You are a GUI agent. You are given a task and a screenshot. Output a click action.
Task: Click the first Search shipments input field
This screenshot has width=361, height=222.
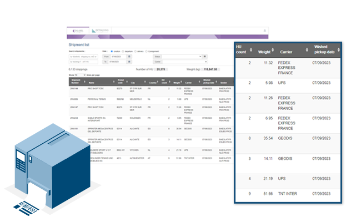click(83, 57)
